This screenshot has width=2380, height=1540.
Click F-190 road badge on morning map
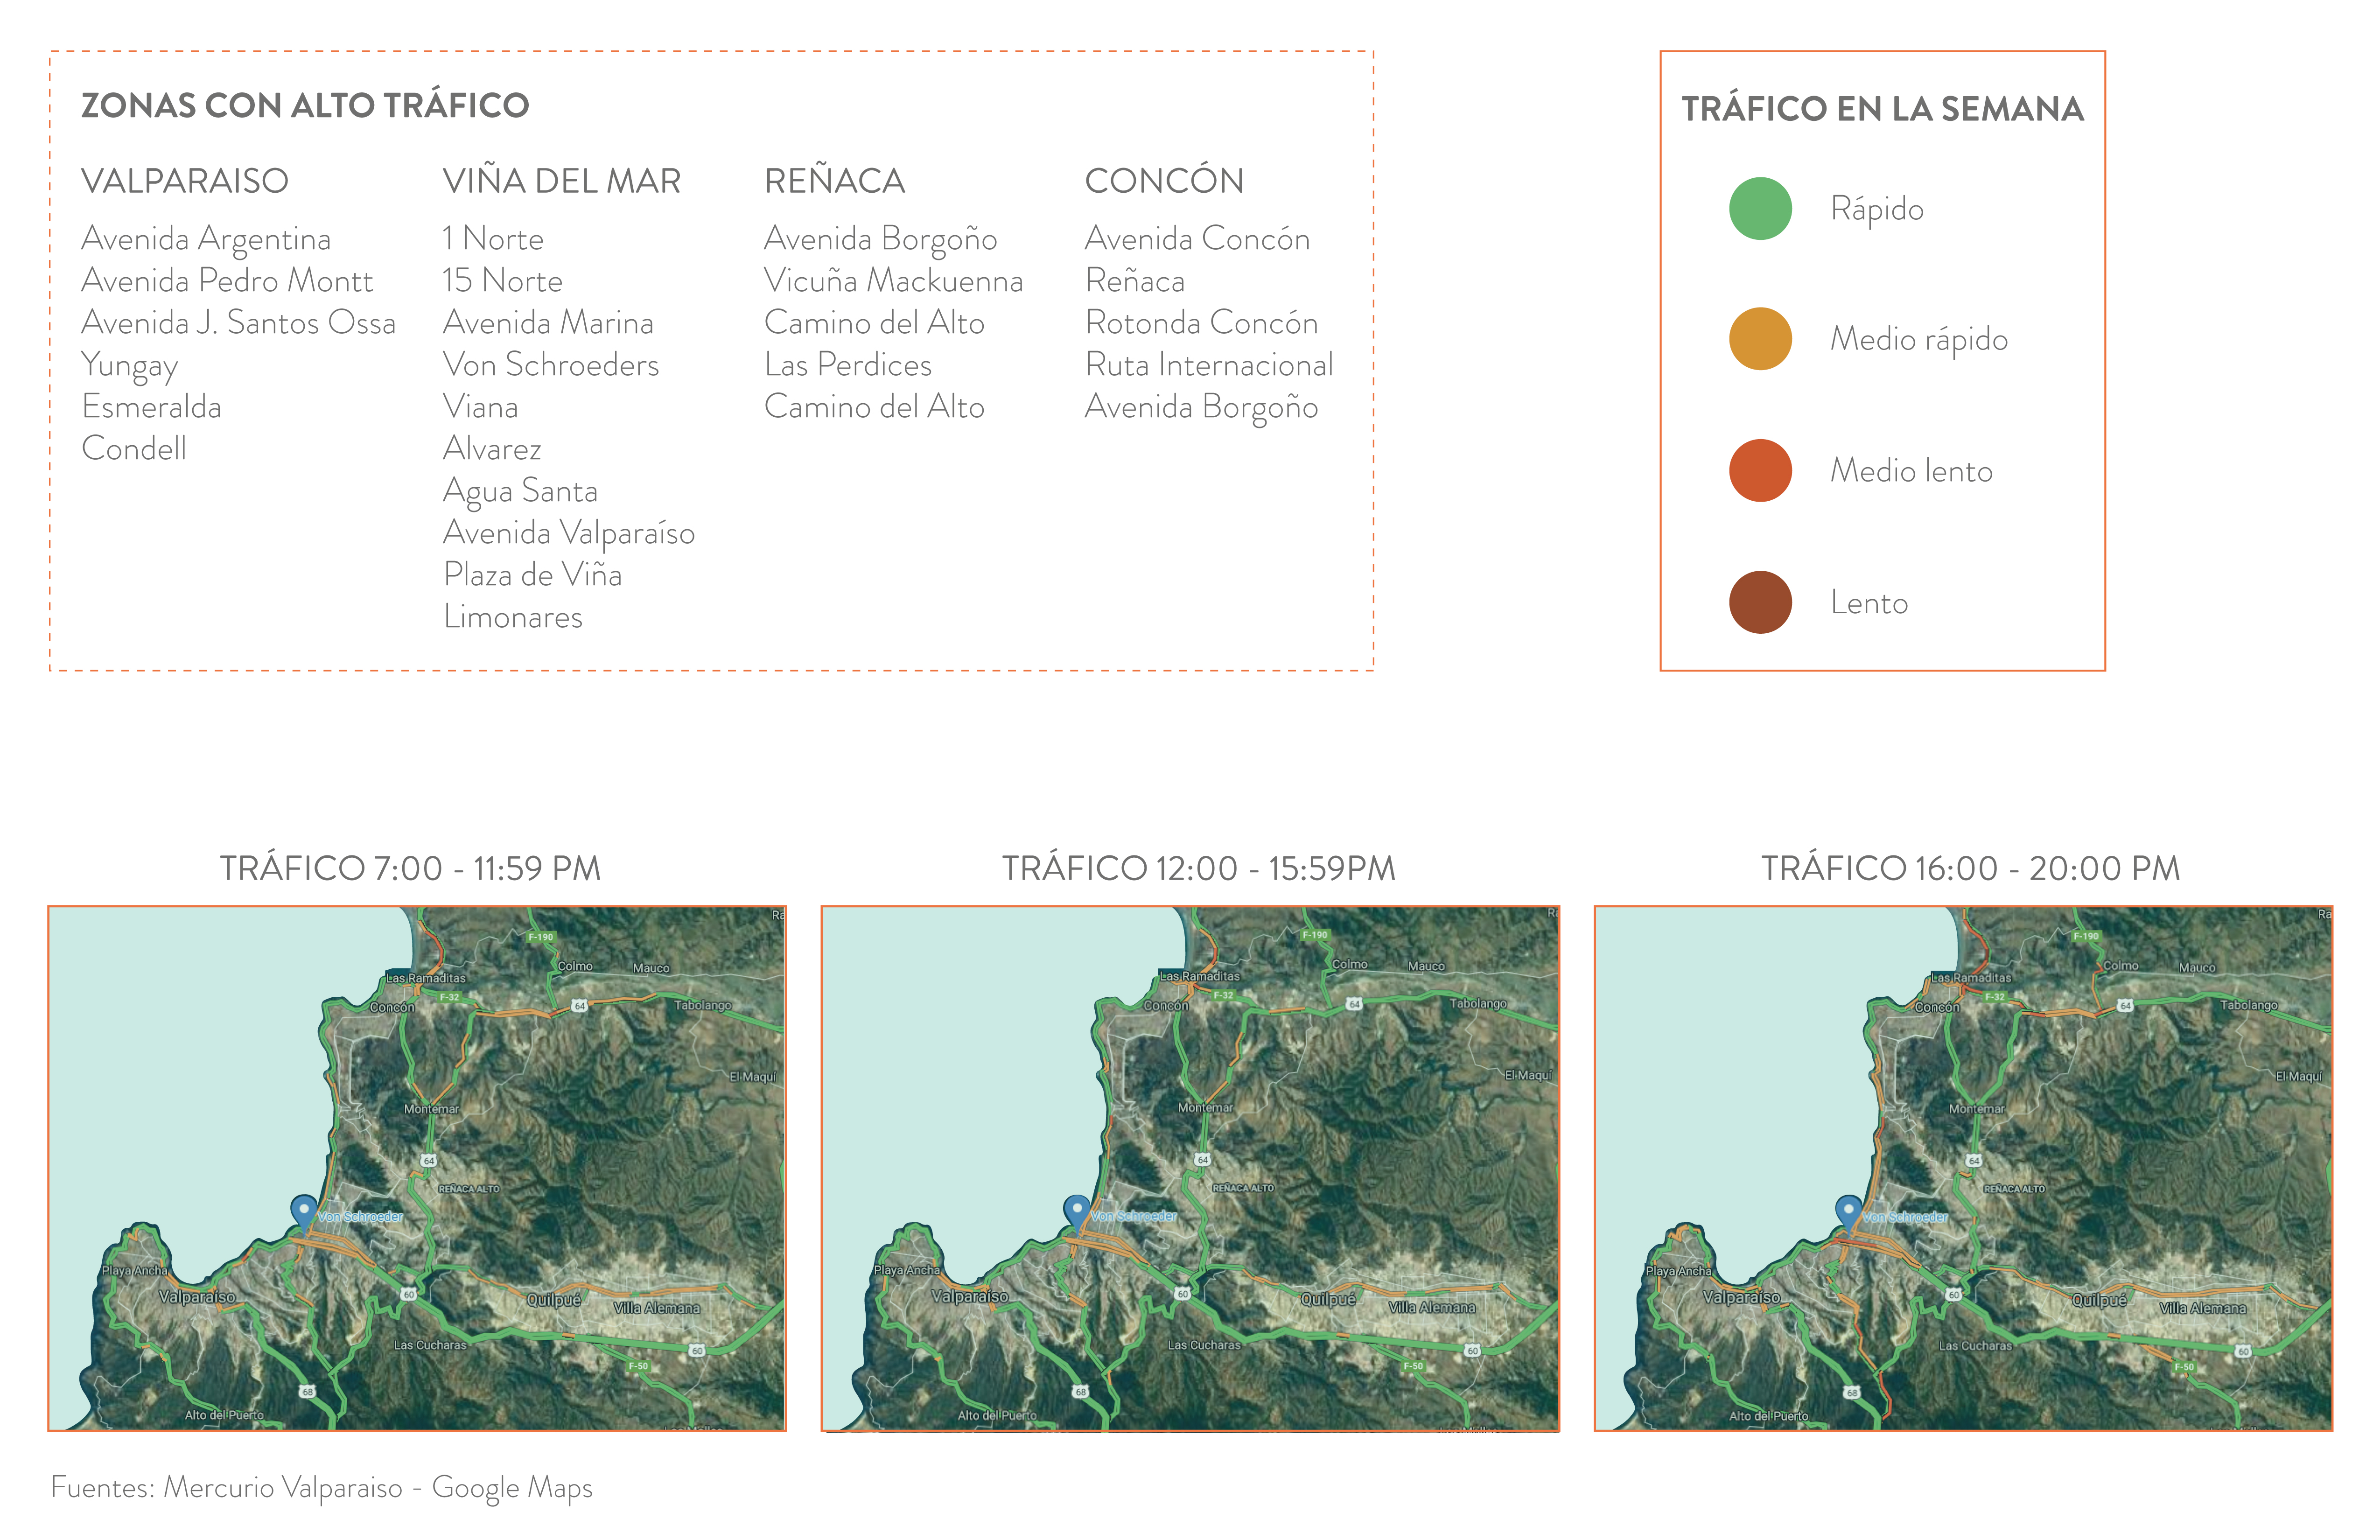pos(540,937)
